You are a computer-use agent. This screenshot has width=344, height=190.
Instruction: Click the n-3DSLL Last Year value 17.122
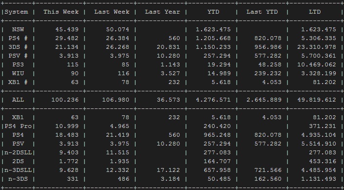pos(168,170)
